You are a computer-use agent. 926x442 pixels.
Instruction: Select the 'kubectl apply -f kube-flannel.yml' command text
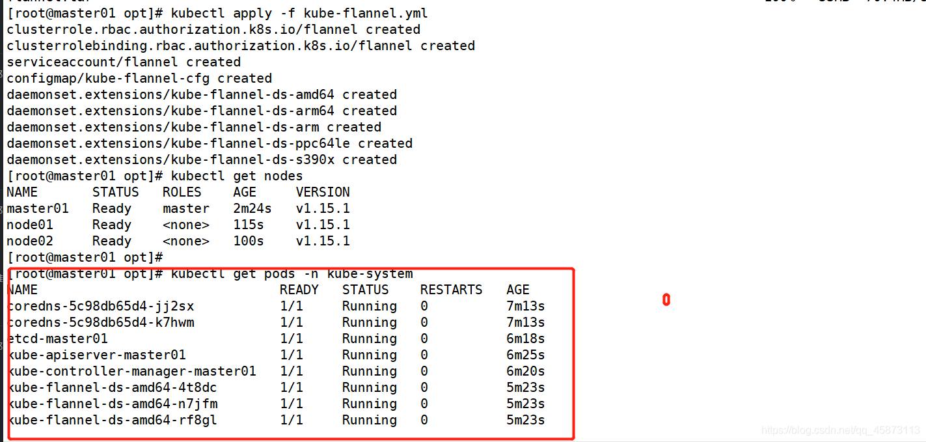pos(299,14)
